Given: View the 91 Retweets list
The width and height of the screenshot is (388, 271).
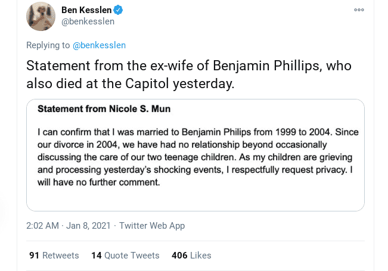Looking at the screenshot, I should (x=54, y=256).
